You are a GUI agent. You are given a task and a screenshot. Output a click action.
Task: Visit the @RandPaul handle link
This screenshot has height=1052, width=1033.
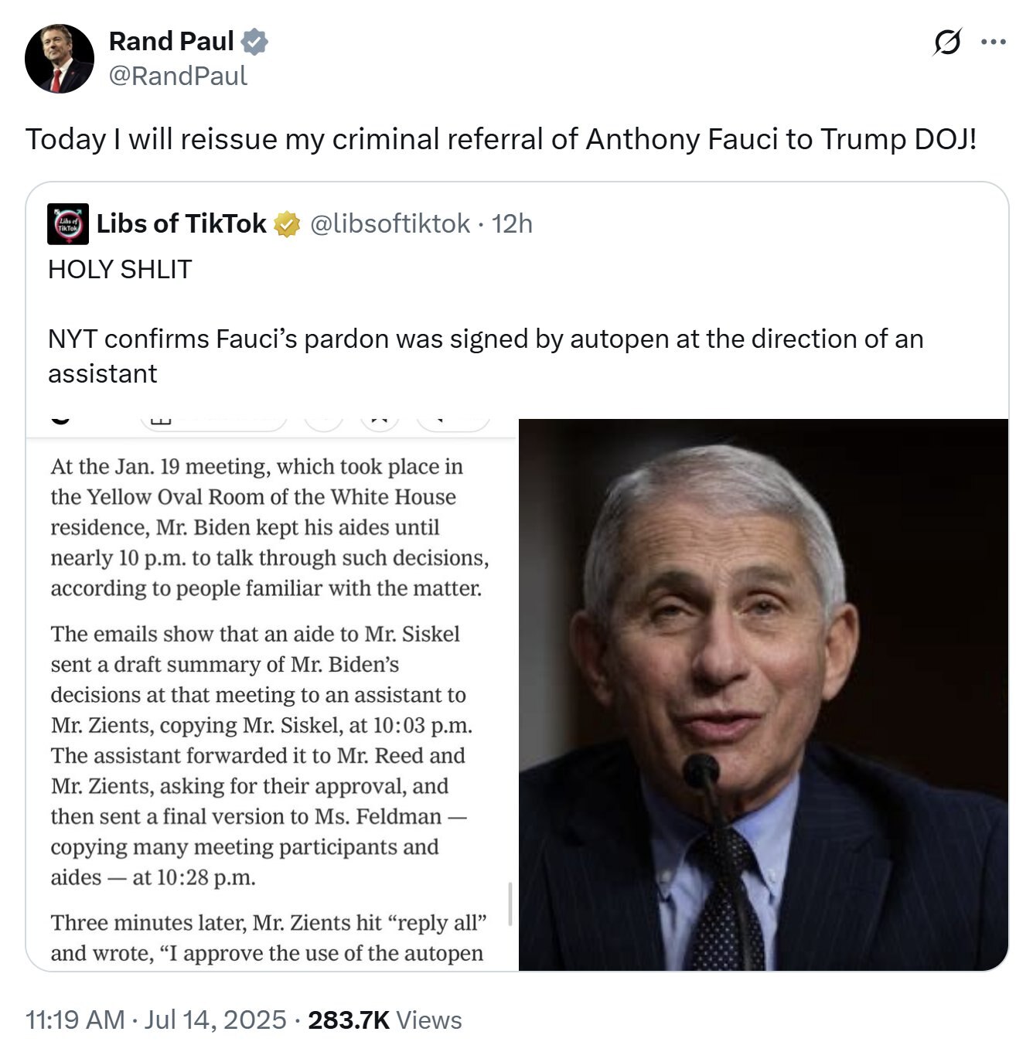(178, 76)
